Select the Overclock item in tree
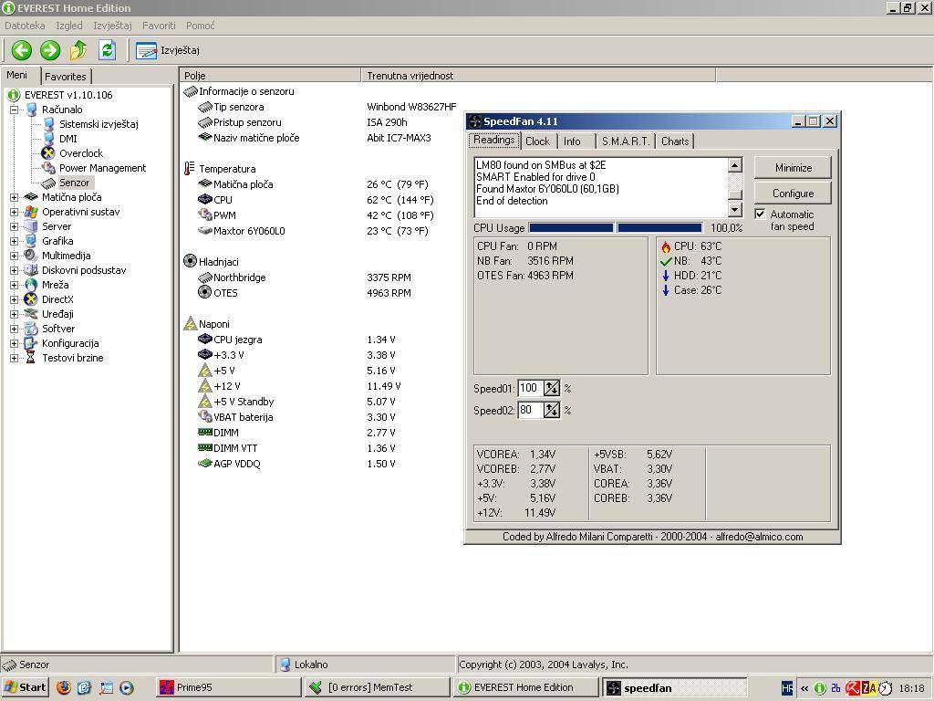The width and height of the screenshot is (934, 701). coord(80,153)
